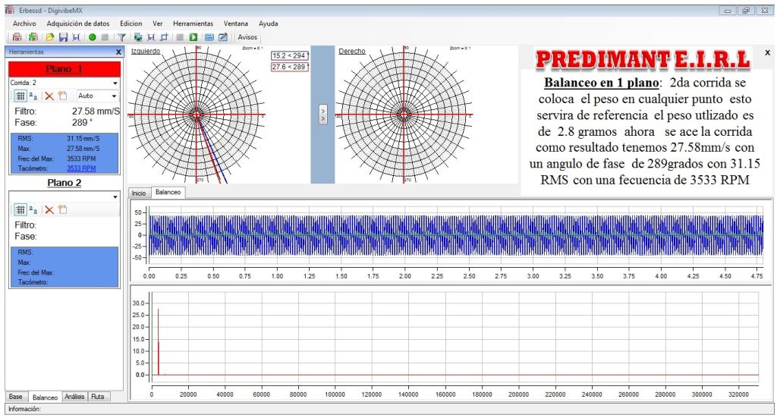Toggle the grid view button in Plano 2
The image size is (777, 418).
(x=20, y=209)
